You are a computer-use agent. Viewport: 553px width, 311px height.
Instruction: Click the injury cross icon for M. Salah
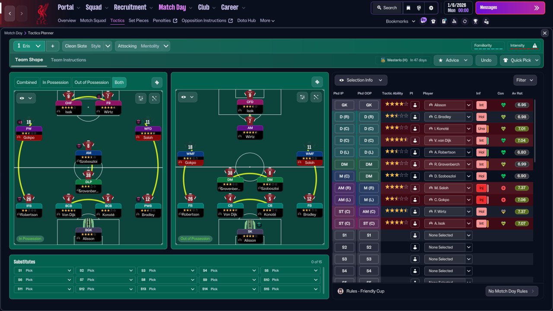click(x=503, y=188)
